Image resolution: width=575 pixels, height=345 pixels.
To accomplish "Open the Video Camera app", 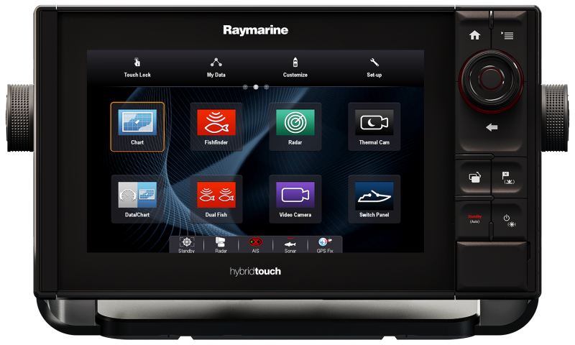I will pos(295,199).
